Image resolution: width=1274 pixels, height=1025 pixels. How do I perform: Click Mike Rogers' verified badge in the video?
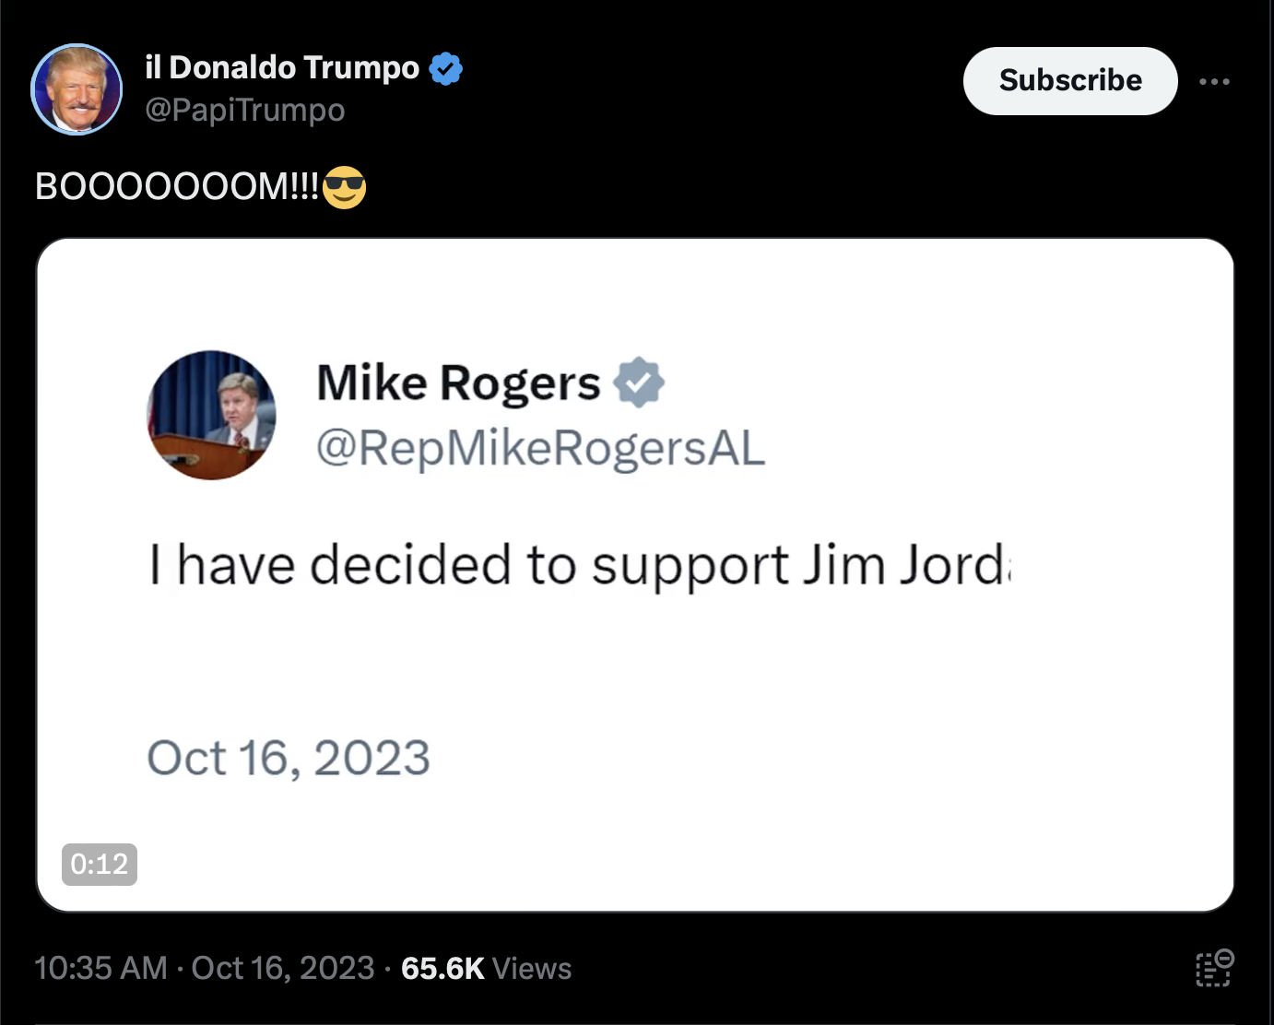click(x=639, y=383)
